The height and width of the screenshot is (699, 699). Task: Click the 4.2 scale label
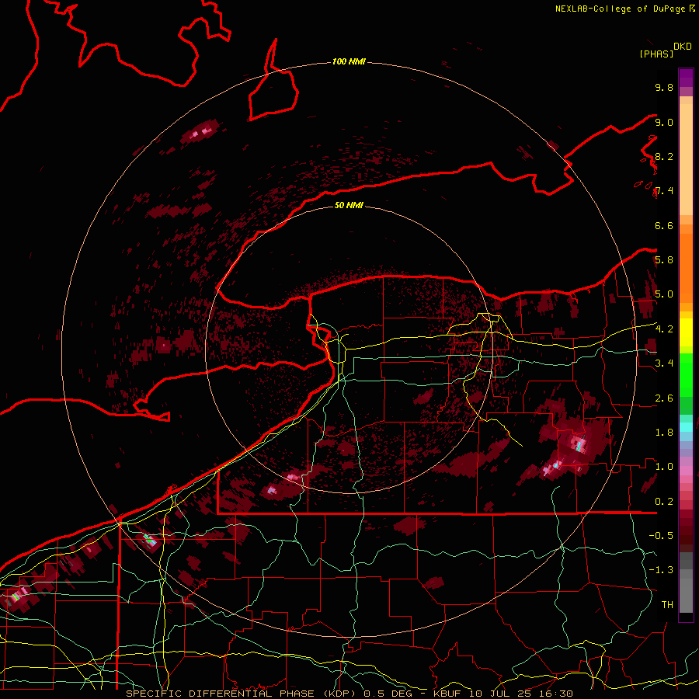(664, 329)
